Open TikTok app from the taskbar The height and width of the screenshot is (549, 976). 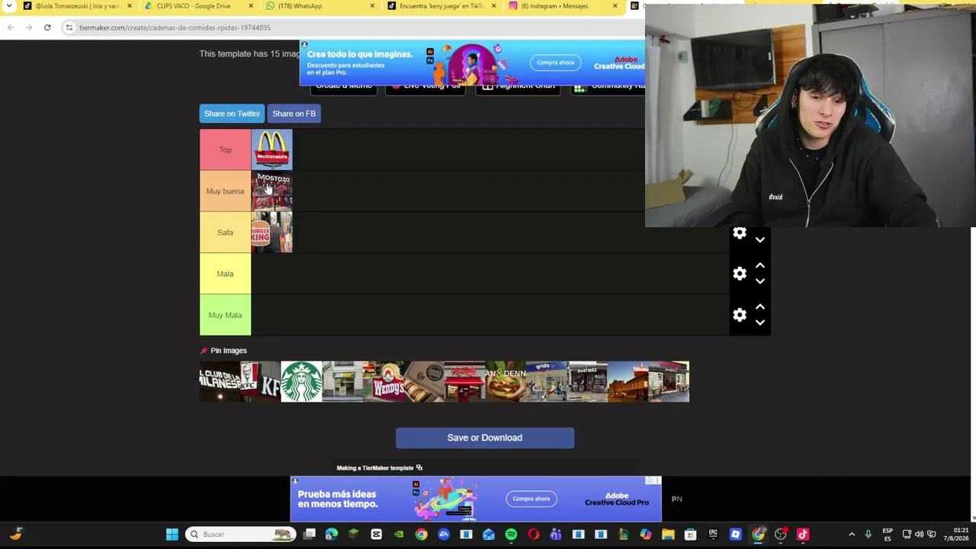click(803, 535)
